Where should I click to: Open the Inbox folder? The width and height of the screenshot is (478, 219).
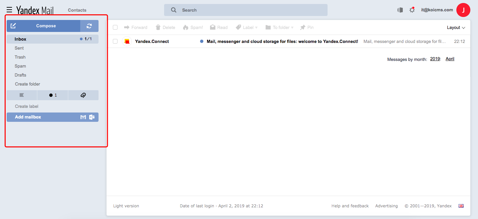53,39
